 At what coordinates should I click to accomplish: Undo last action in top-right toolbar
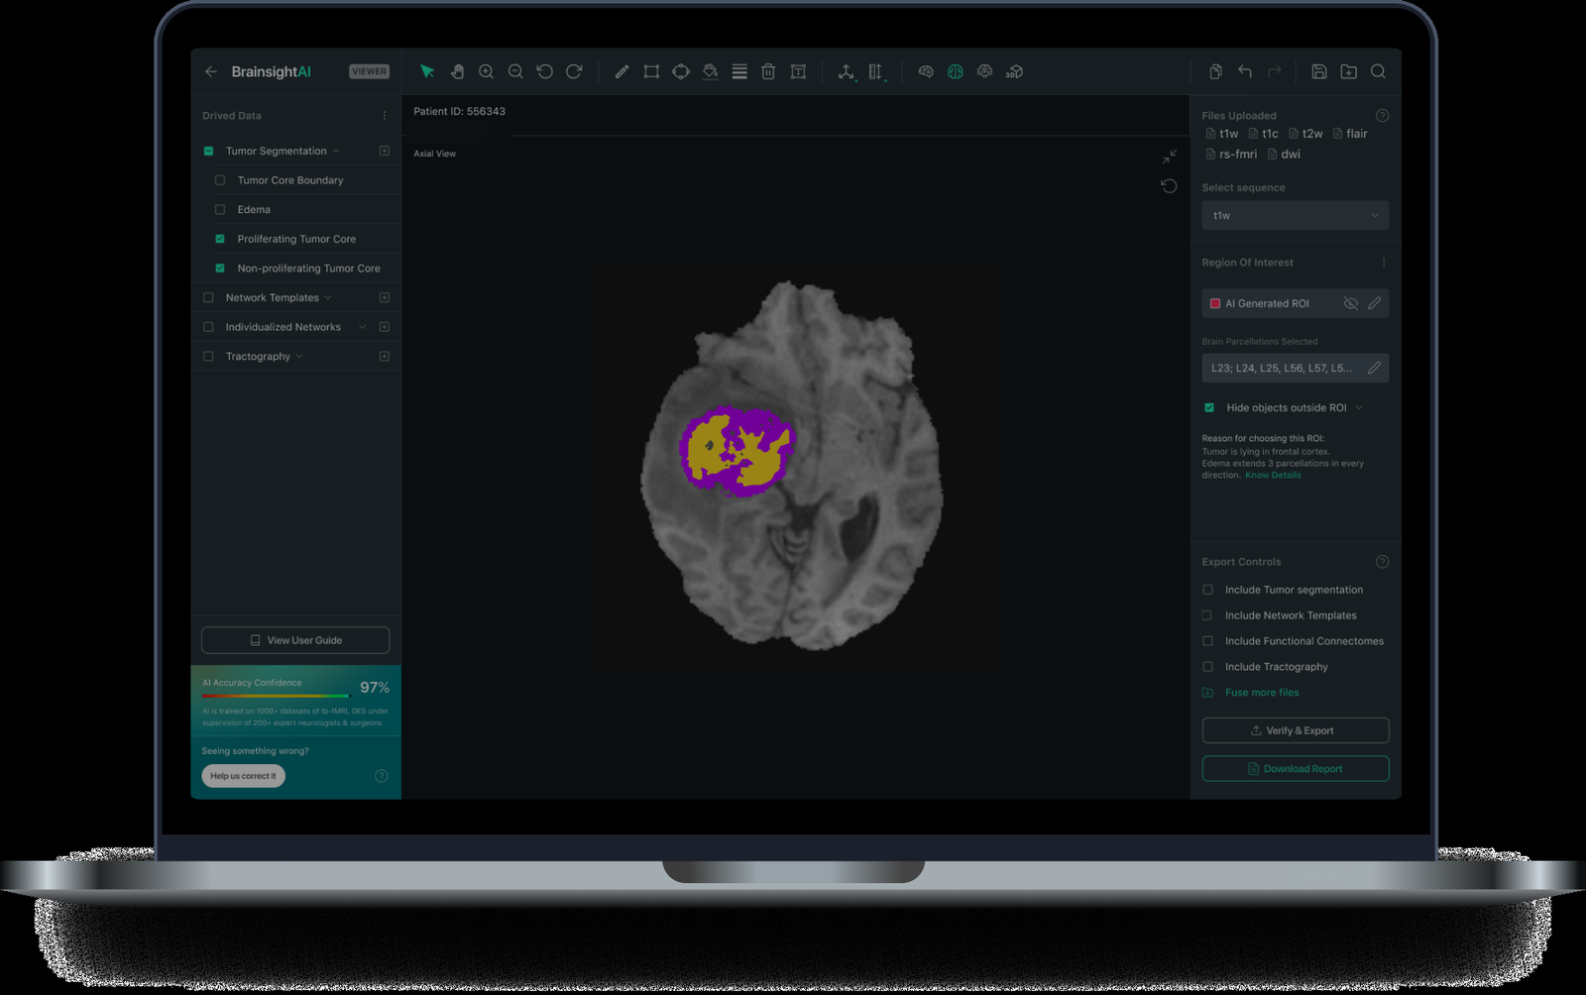coord(1245,71)
